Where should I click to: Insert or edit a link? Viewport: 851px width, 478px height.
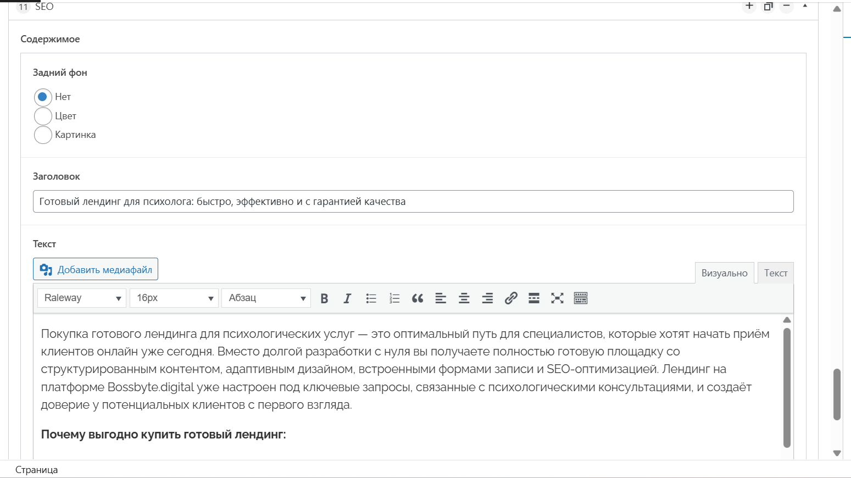[x=511, y=298]
